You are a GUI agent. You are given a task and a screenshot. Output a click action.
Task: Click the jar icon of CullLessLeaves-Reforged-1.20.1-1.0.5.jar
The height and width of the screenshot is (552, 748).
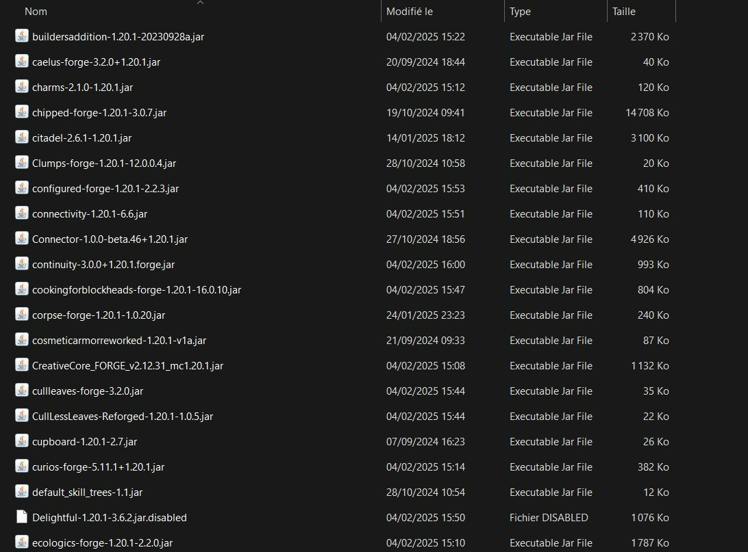click(x=21, y=416)
